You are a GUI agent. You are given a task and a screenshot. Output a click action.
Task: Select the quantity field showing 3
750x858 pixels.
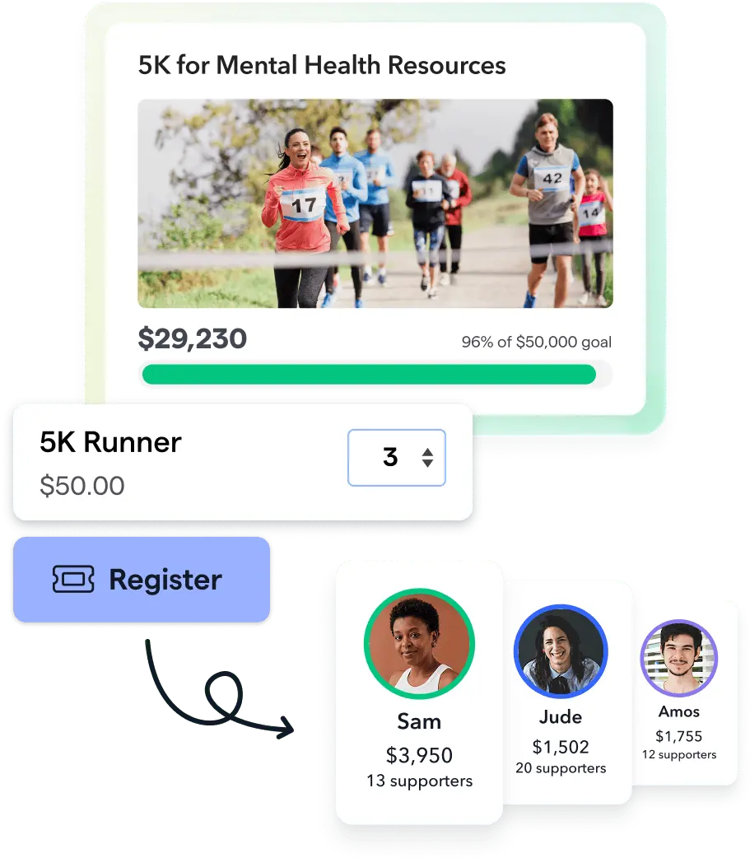point(397,458)
